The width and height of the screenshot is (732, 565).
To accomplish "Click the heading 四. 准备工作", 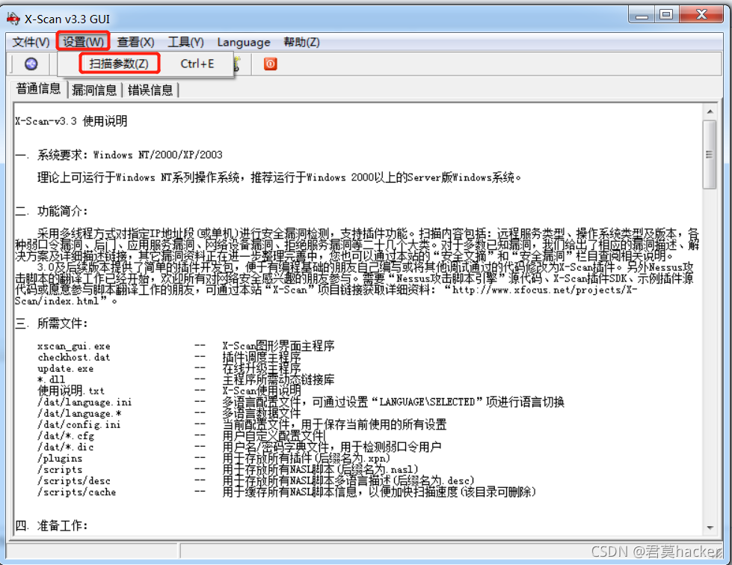I will (x=52, y=526).
